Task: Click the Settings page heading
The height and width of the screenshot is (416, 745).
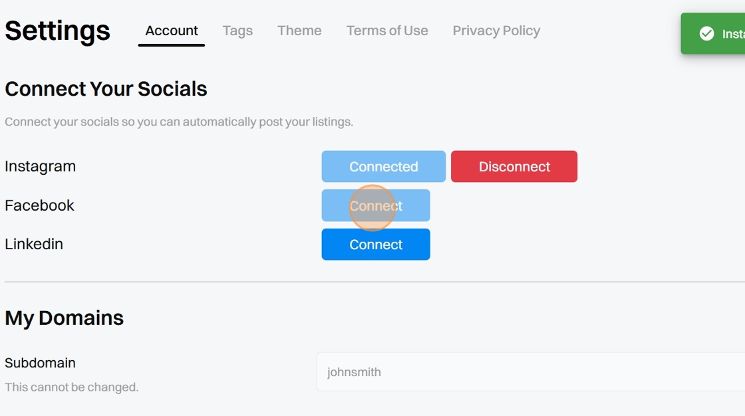Action: 58,31
